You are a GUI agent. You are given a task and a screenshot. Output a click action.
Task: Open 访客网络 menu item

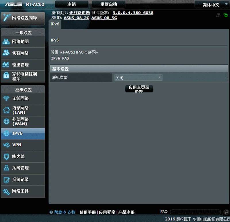click(x=23, y=53)
